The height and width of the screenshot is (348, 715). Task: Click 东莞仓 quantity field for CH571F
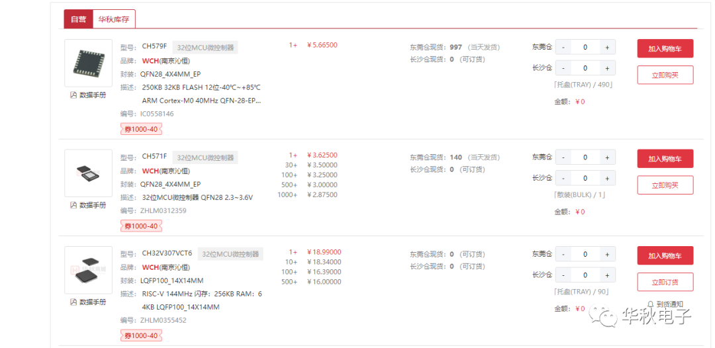click(x=585, y=157)
